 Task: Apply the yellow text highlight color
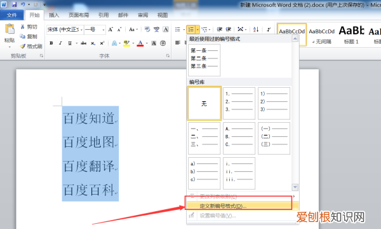[x=126, y=43]
